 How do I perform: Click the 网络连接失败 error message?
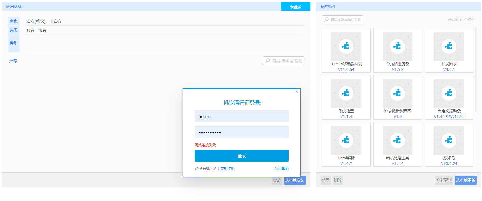click(x=205, y=145)
